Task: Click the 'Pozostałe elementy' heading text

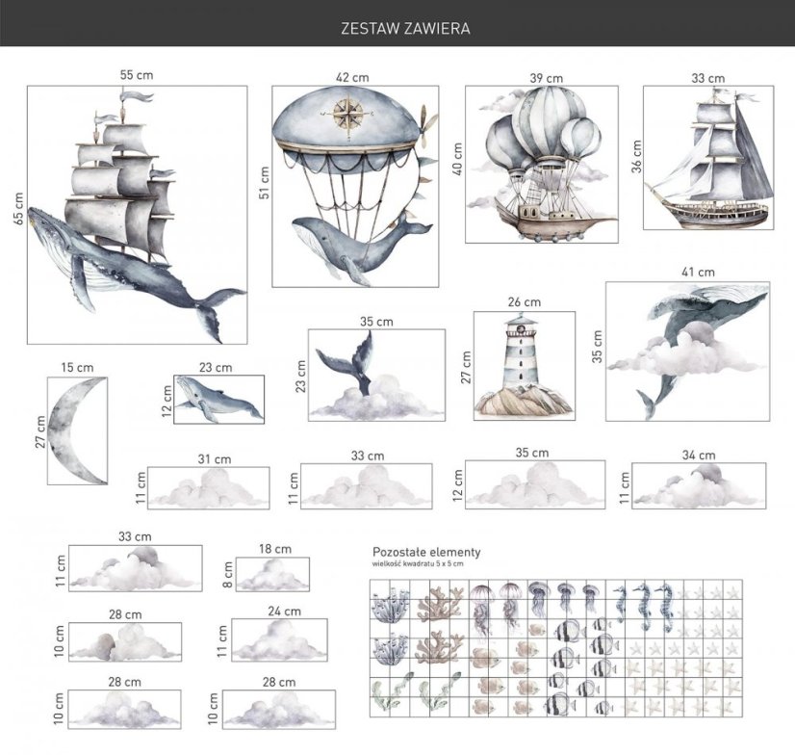Action: (426, 552)
